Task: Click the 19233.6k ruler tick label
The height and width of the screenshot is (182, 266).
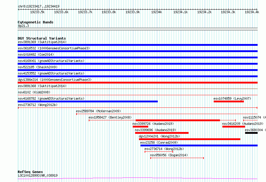Action: (61, 12)
